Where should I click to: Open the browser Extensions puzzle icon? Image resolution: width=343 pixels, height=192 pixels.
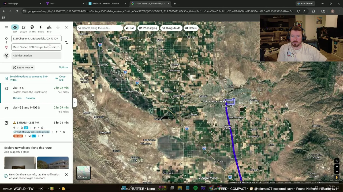coord(314,11)
